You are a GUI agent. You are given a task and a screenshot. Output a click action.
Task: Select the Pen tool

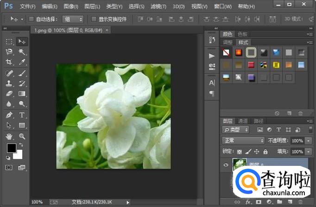[9, 115]
